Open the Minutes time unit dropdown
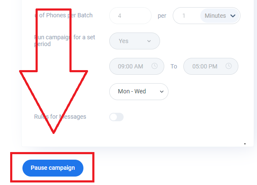The height and width of the screenshot is (185, 257). point(219,16)
